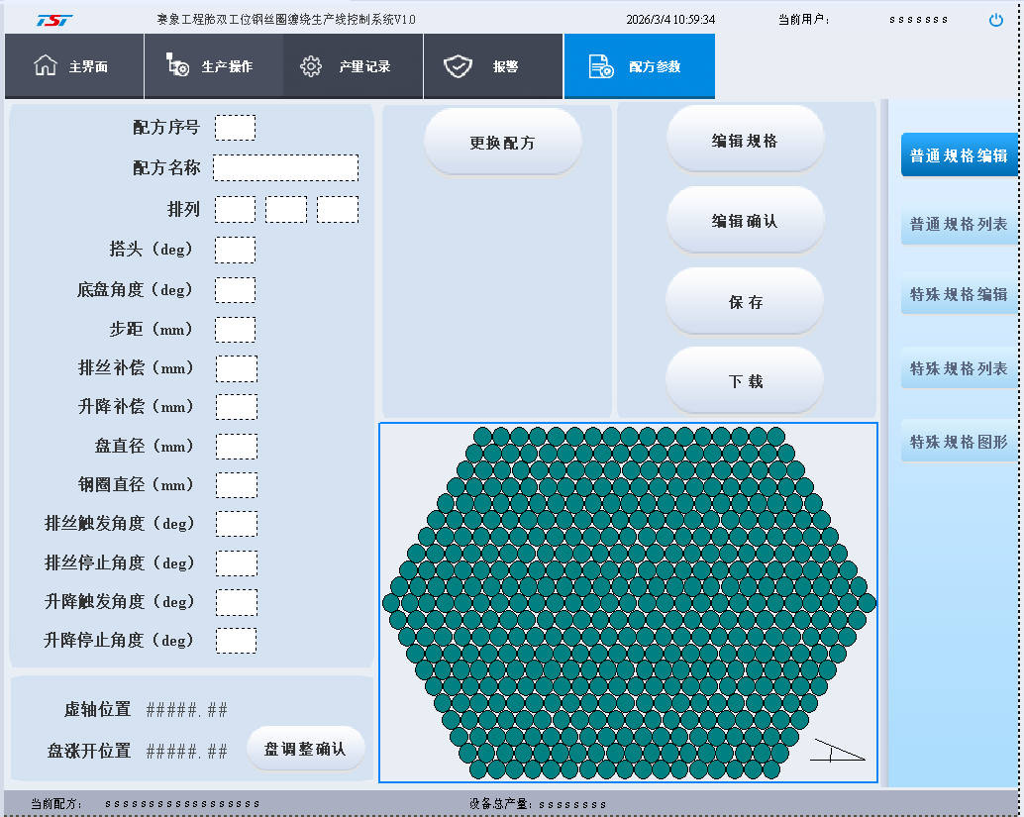This screenshot has width=1024, height=817.
Task: Click the hexagonal wire pattern diagram
Action: (x=628, y=602)
